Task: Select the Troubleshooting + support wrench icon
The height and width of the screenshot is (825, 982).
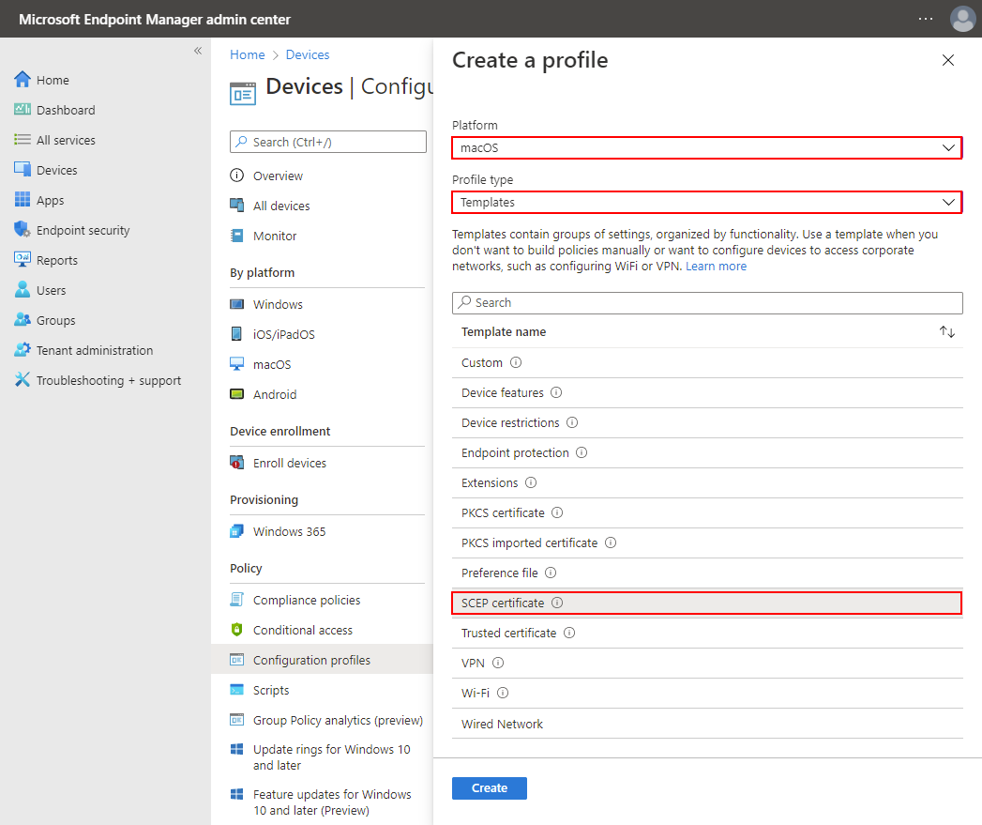Action: pos(23,380)
